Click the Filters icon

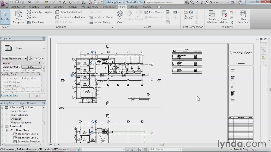[29, 17]
